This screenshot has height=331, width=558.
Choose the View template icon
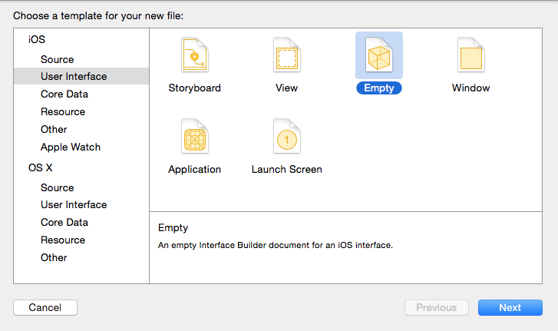click(x=287, y=55)
